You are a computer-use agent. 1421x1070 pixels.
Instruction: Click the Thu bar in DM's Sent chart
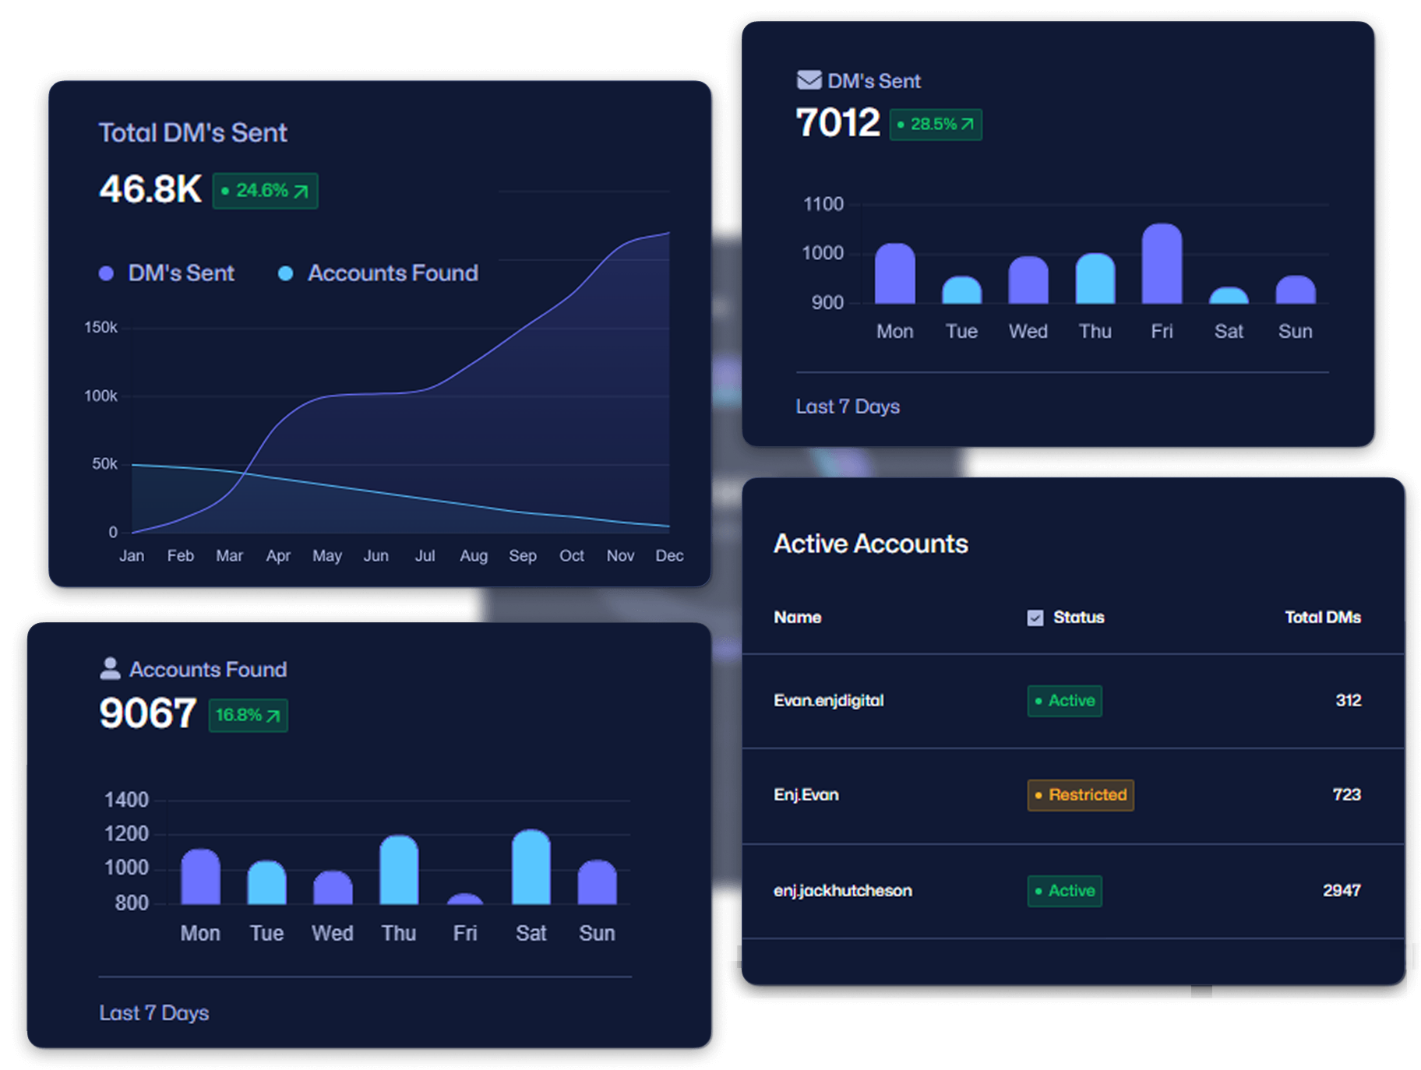tap(1095, 279)
